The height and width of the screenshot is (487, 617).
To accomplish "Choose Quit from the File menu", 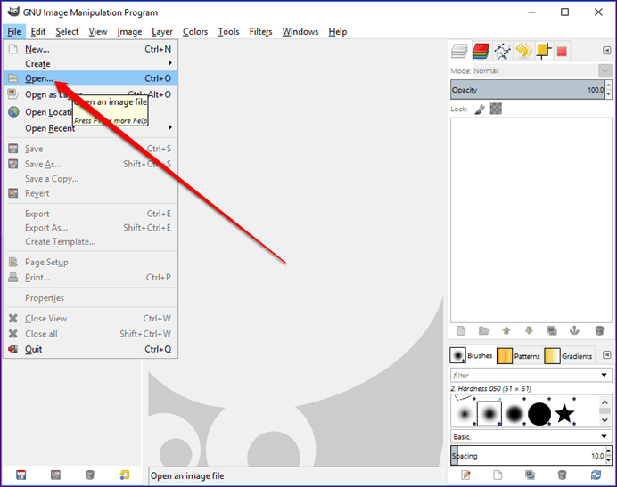I will coord(90,349).
